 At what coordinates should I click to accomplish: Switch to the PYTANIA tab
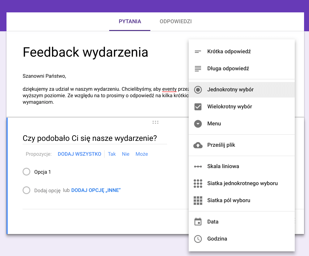point(130,21)
